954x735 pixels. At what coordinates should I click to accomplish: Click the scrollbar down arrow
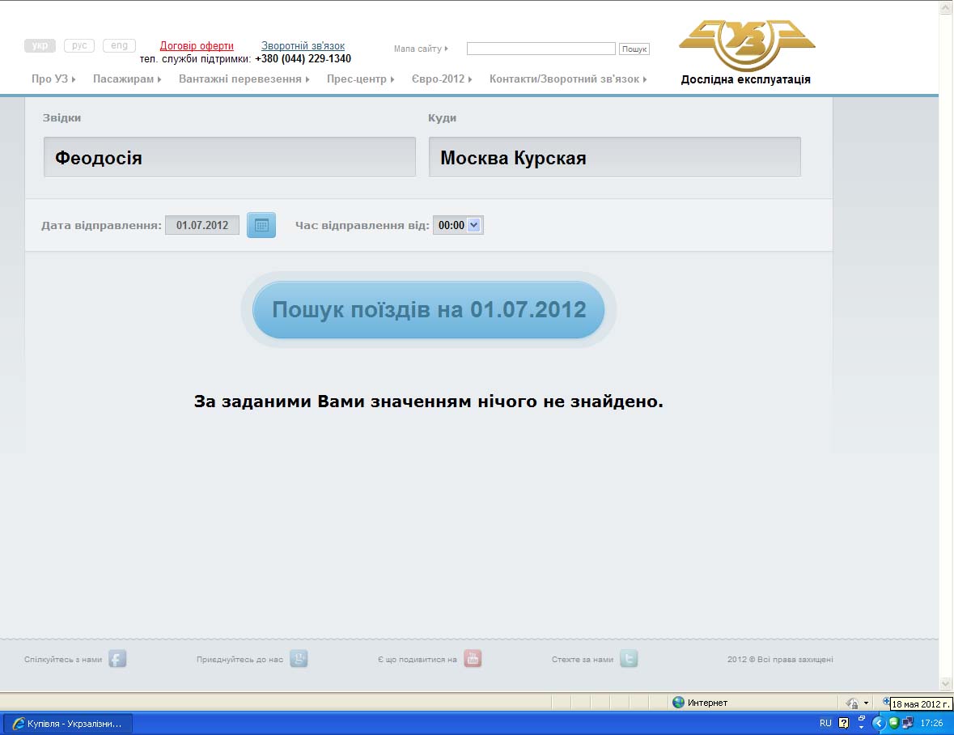coord(945,684)
